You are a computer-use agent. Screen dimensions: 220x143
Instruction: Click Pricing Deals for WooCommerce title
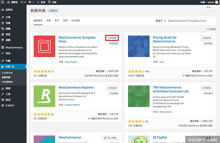165,39
